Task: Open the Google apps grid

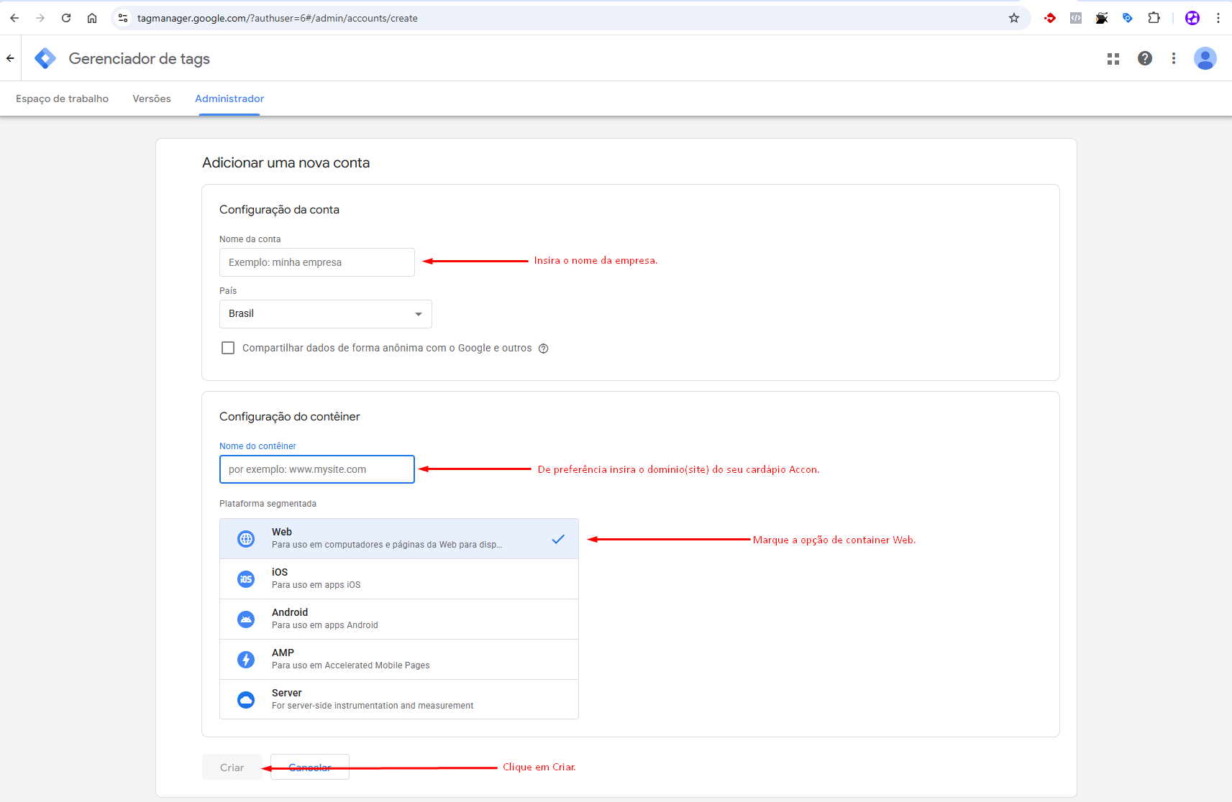Action: coord(1113,59)
